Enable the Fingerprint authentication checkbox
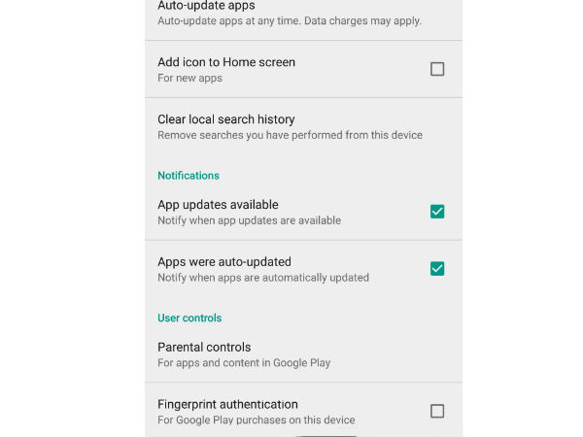This screenshot has width=583, height=437. [437, 411]
